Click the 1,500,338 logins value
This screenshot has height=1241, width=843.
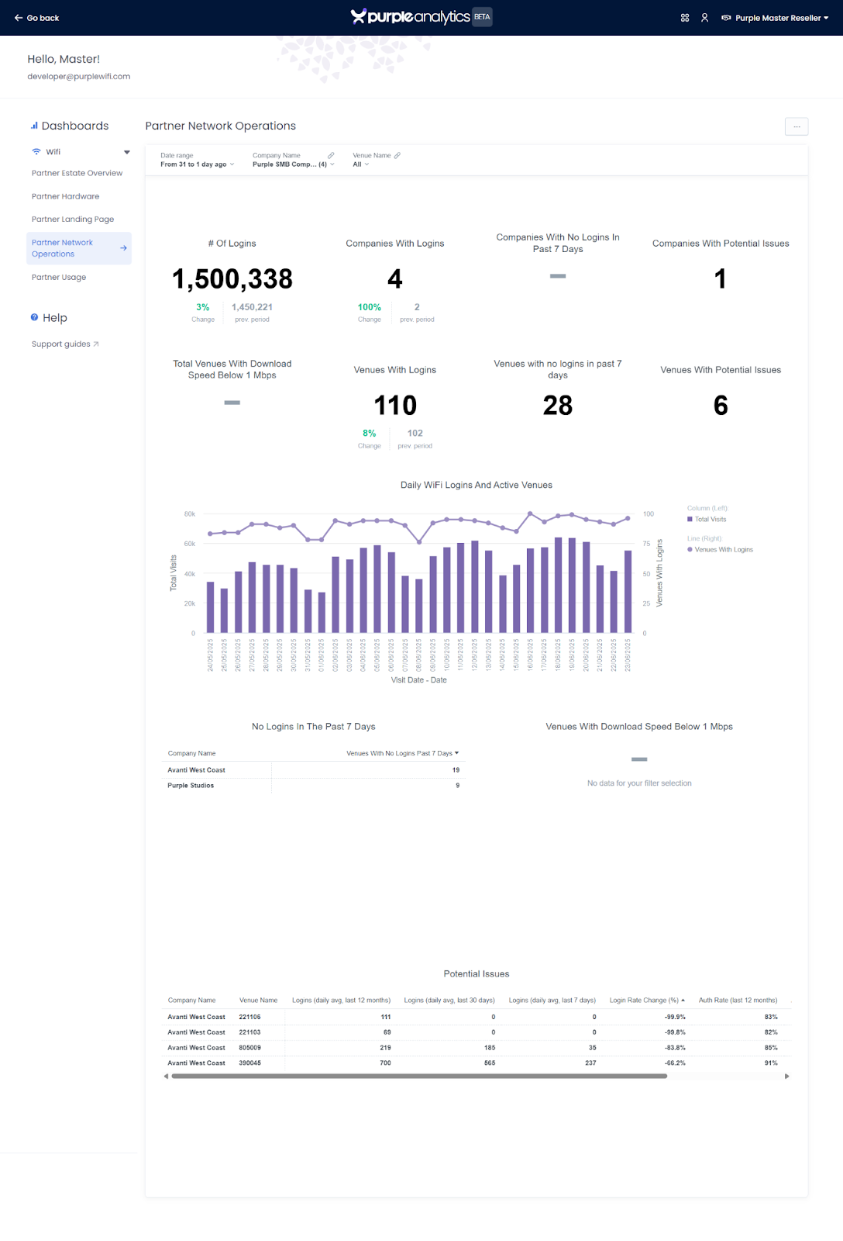tap(232, 279)
